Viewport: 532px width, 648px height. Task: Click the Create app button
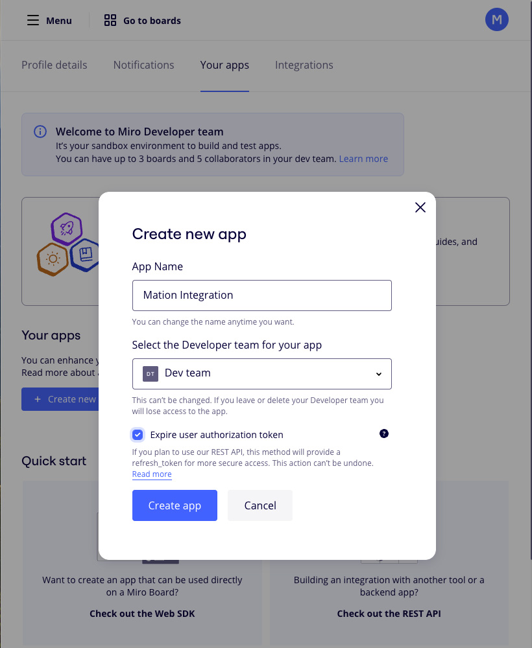(175, 505)
